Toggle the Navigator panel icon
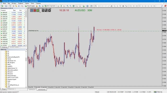Viewport: 167px width, 93px height. (x=16, y=6)
